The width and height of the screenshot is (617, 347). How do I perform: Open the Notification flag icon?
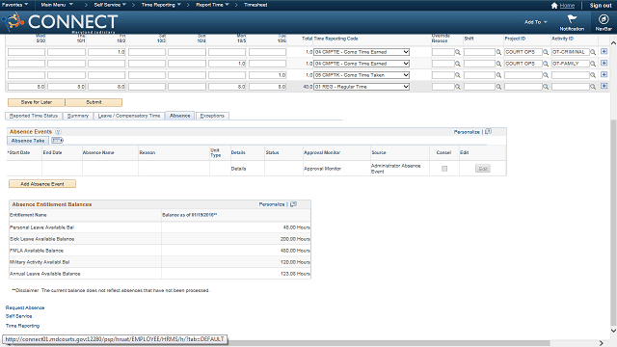click(572, 19)
